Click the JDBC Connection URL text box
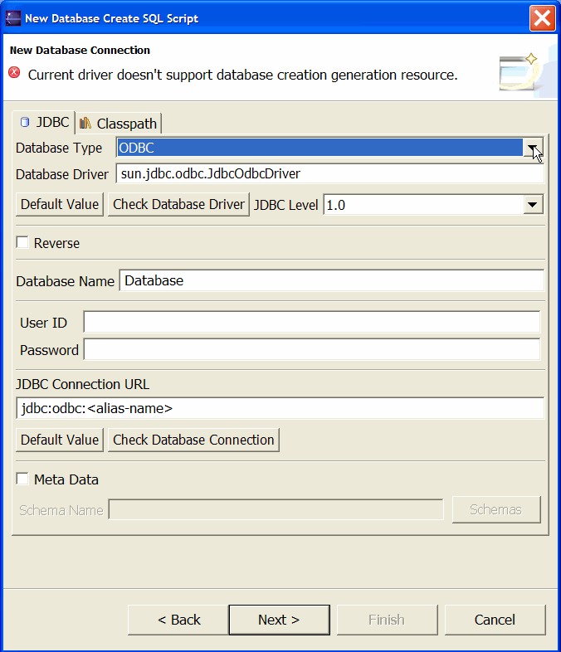Viewport: 561px width, 652px height. tap(280, 408)
